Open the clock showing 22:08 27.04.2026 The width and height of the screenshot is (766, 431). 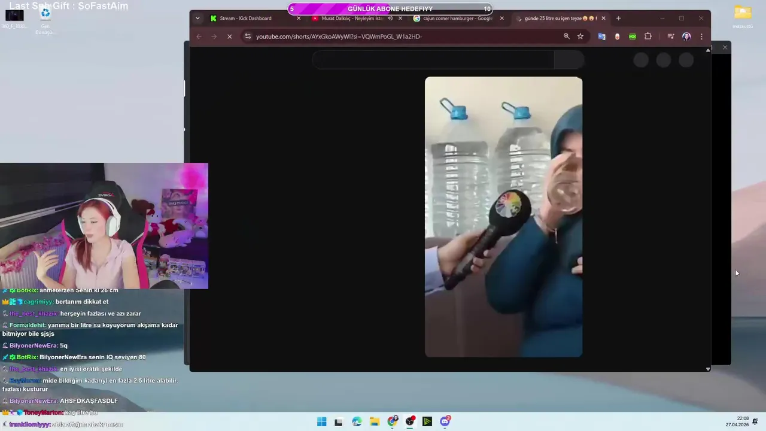[x=737, y=421]
